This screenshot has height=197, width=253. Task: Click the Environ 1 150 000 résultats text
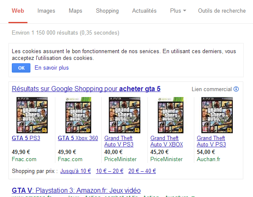pyautogui.click(x=65, y=33)
